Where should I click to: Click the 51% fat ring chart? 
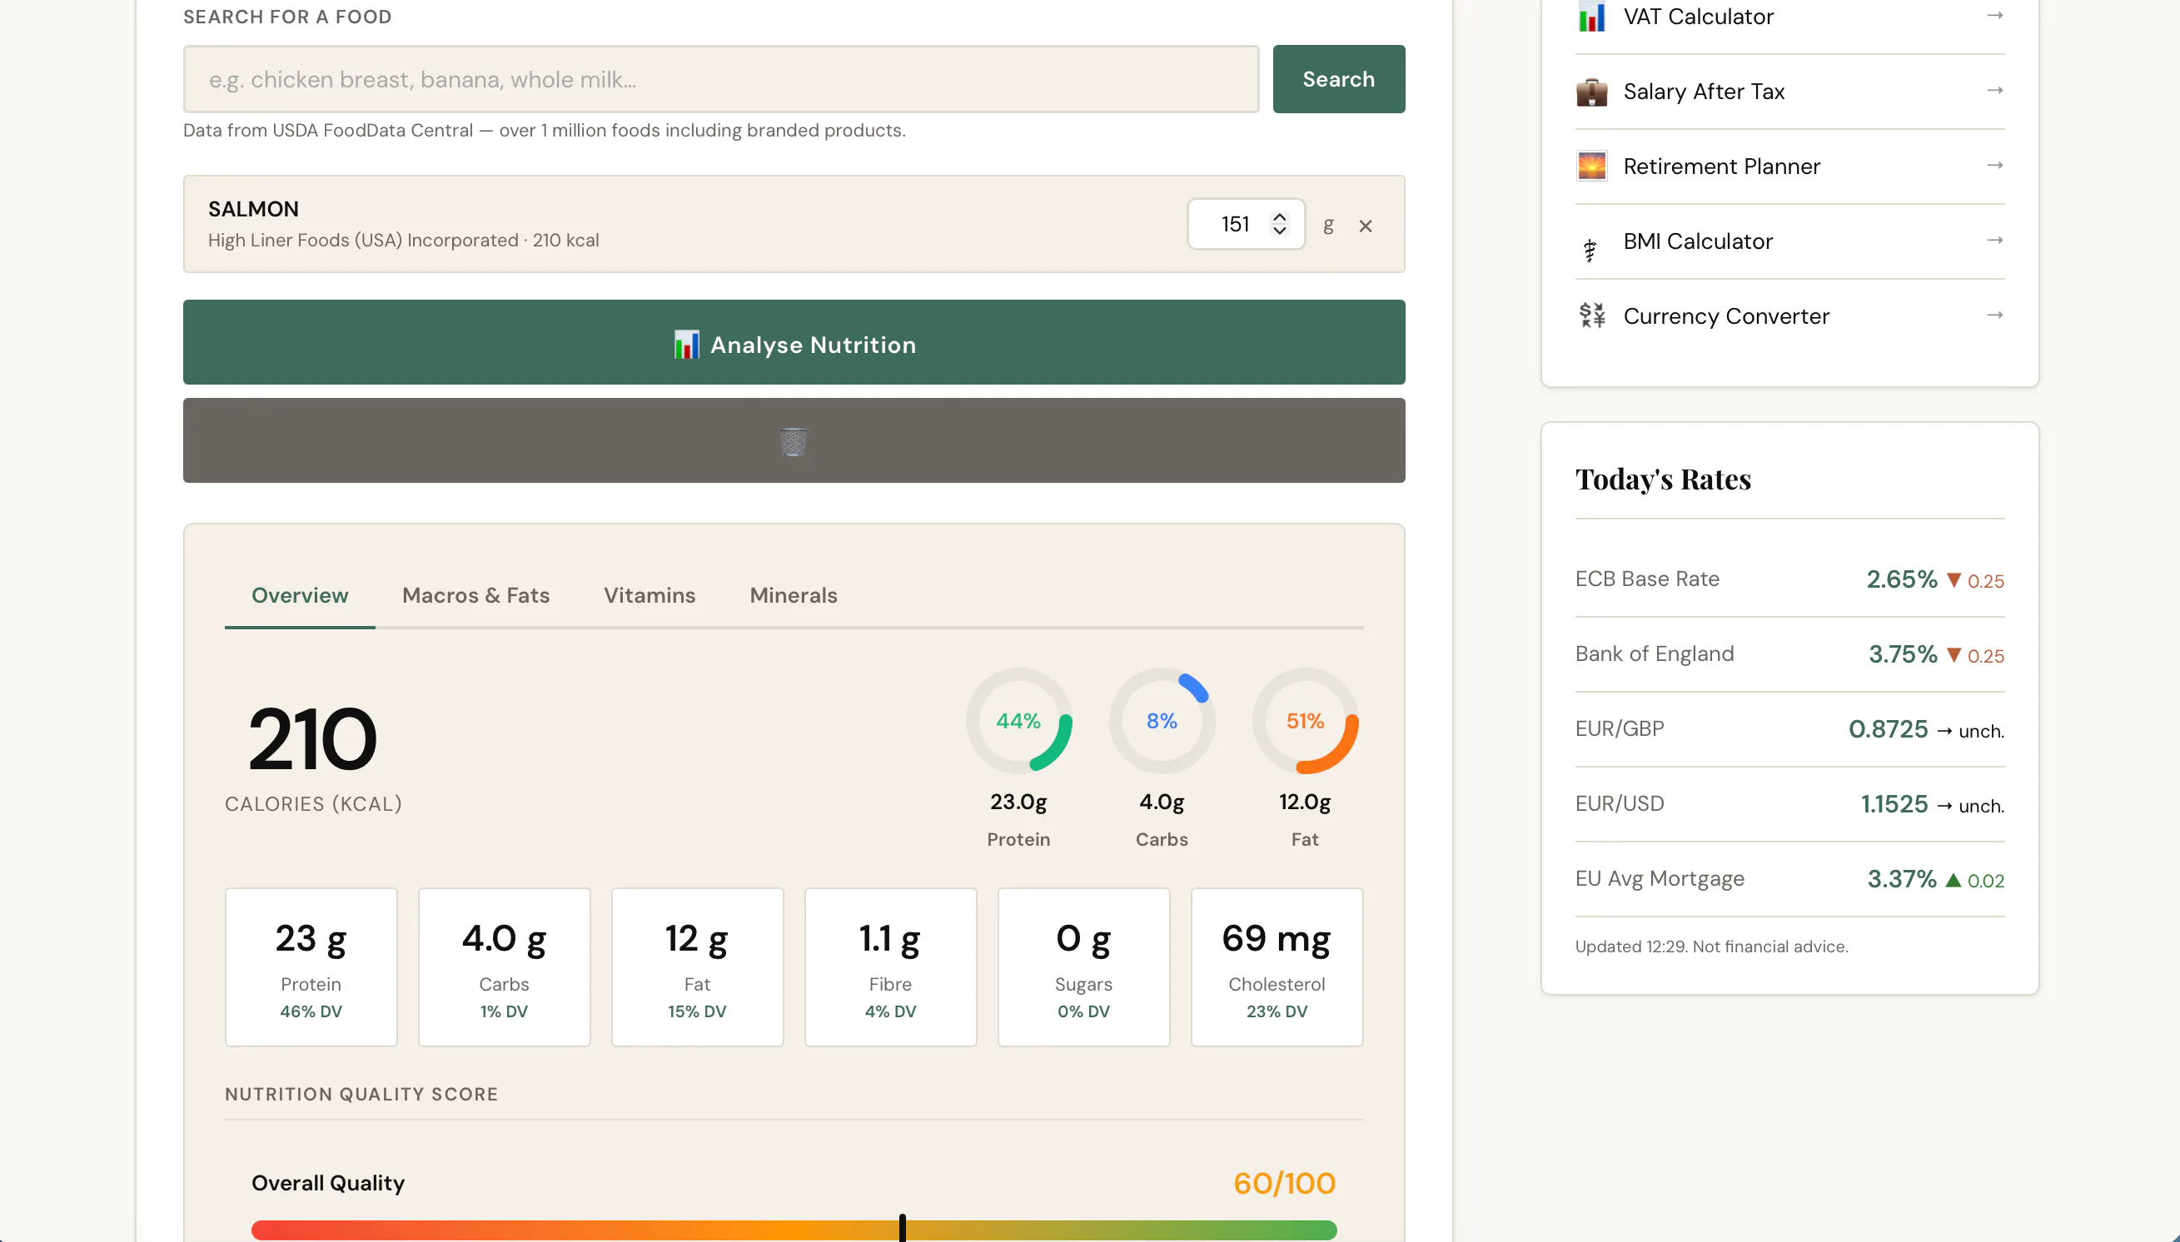(1305, 721)
